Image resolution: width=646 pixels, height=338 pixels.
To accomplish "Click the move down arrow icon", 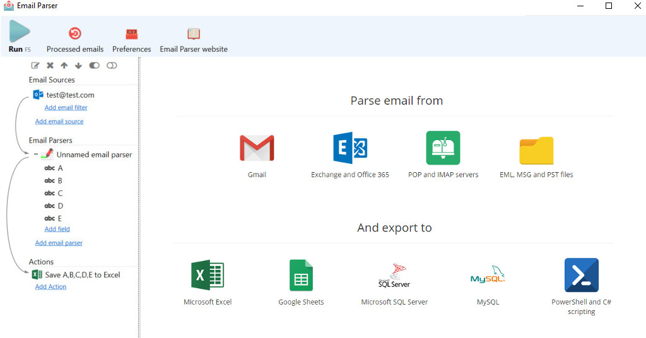I will [x=78, y=66].
